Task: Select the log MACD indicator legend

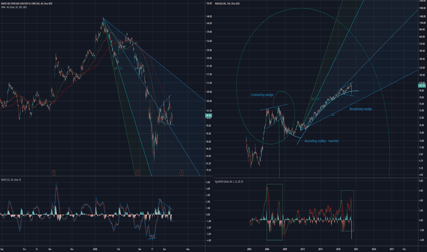Action: (x=229, y=181)
